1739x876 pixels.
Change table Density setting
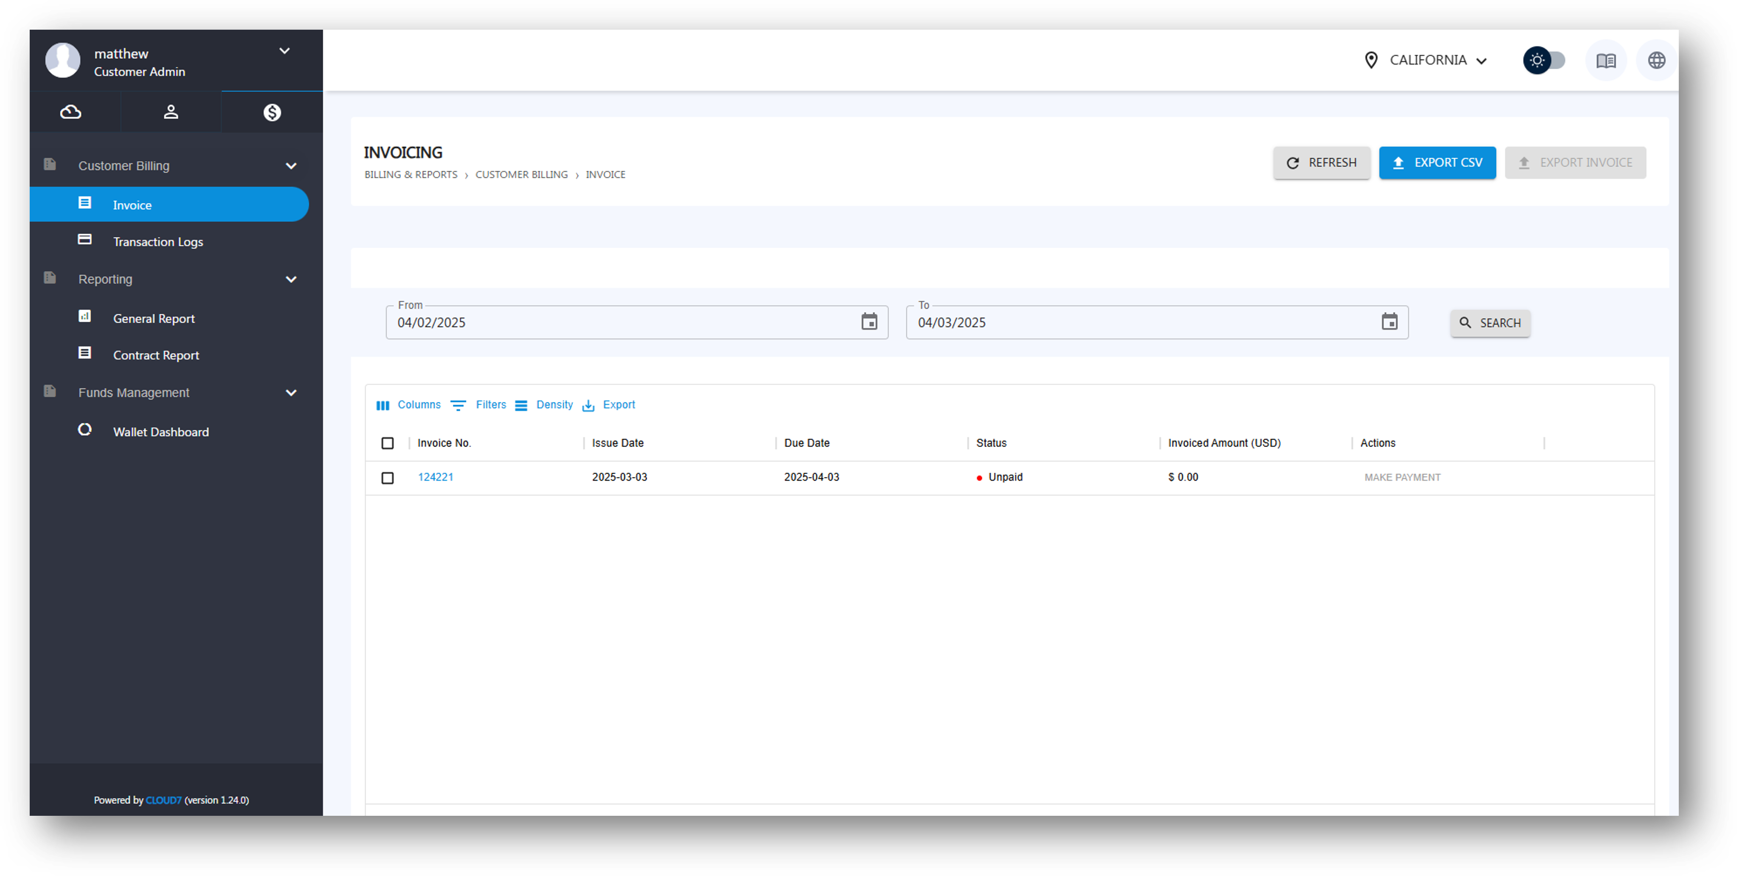(x=544, y=405)
